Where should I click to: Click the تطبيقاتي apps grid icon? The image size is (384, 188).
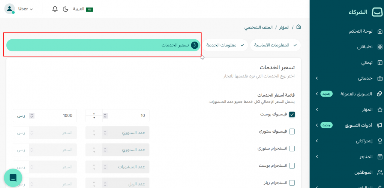click(x=379, y=47)
